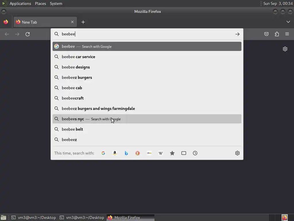Viewport: 294px width, 221px height.
Task: Click the clock showing Sun Sep 3
Action: click(278, 3)
